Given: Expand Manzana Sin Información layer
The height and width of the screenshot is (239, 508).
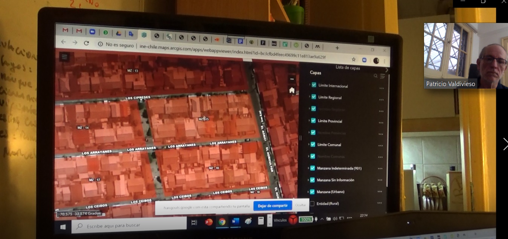Looking at the screenshot, I should pos(308,180).
